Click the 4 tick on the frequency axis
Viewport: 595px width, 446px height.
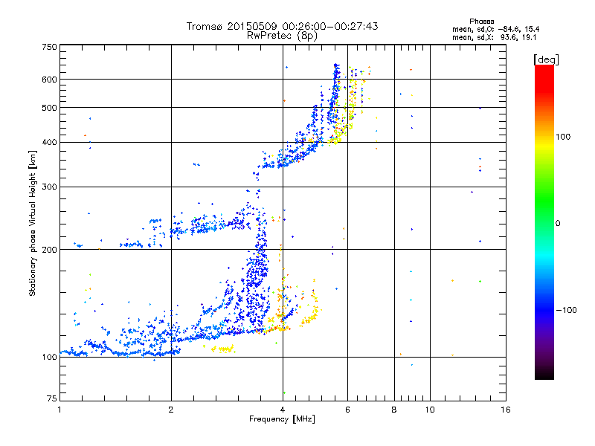click(283, 410)
